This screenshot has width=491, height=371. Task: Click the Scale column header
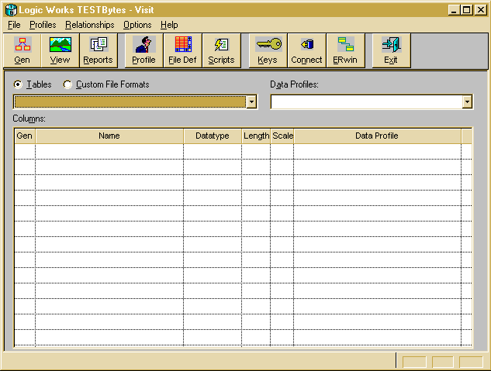tap(282, 136)
